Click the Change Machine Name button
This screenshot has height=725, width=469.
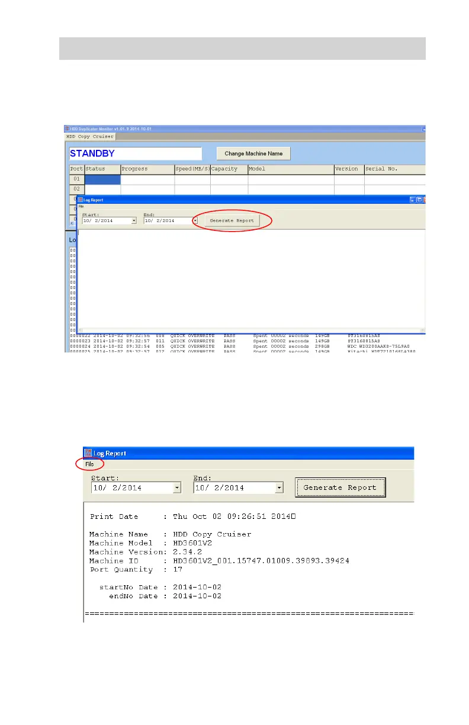[x=253, y=153]
